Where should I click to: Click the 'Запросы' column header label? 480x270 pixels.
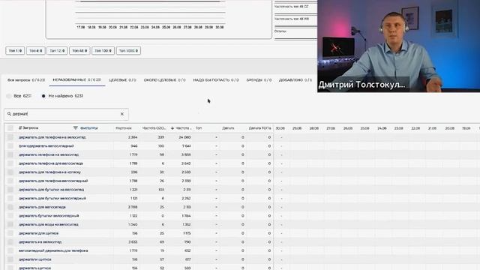[30, 127]
